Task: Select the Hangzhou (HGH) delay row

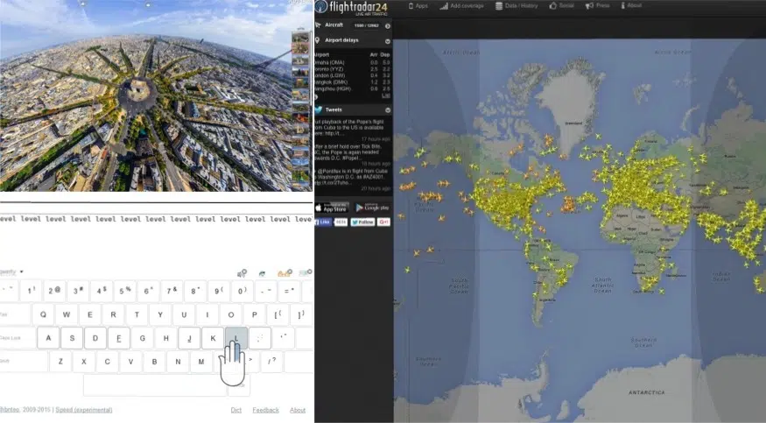Action: 352,89
